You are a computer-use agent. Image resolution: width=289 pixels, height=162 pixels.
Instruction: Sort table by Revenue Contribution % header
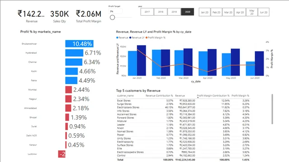pos(159,96)
